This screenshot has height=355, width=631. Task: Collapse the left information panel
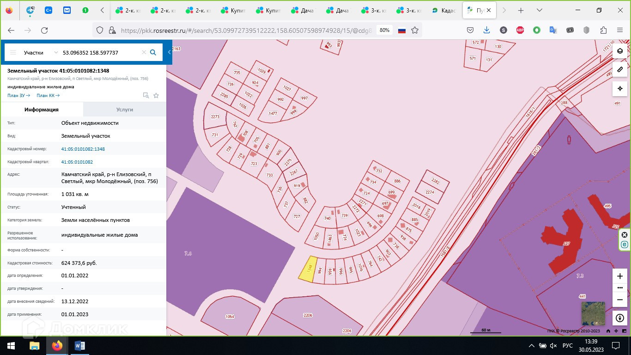click(x=169, y=52)
